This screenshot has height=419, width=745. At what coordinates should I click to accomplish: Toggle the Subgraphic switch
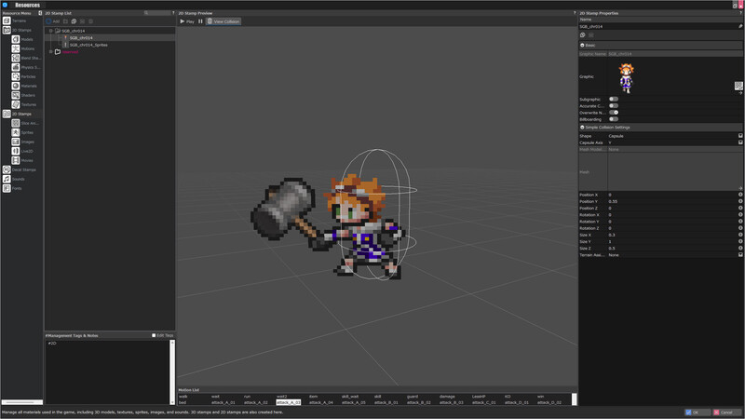coord(614,100)
